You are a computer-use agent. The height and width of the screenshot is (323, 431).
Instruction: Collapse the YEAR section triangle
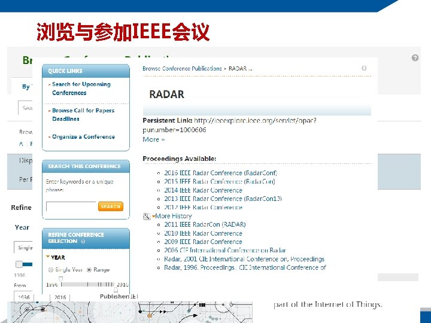pos(48,257)
